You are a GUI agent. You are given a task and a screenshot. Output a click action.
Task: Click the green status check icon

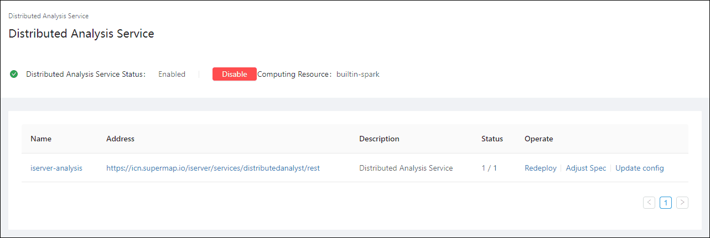[x=14, y=74]
